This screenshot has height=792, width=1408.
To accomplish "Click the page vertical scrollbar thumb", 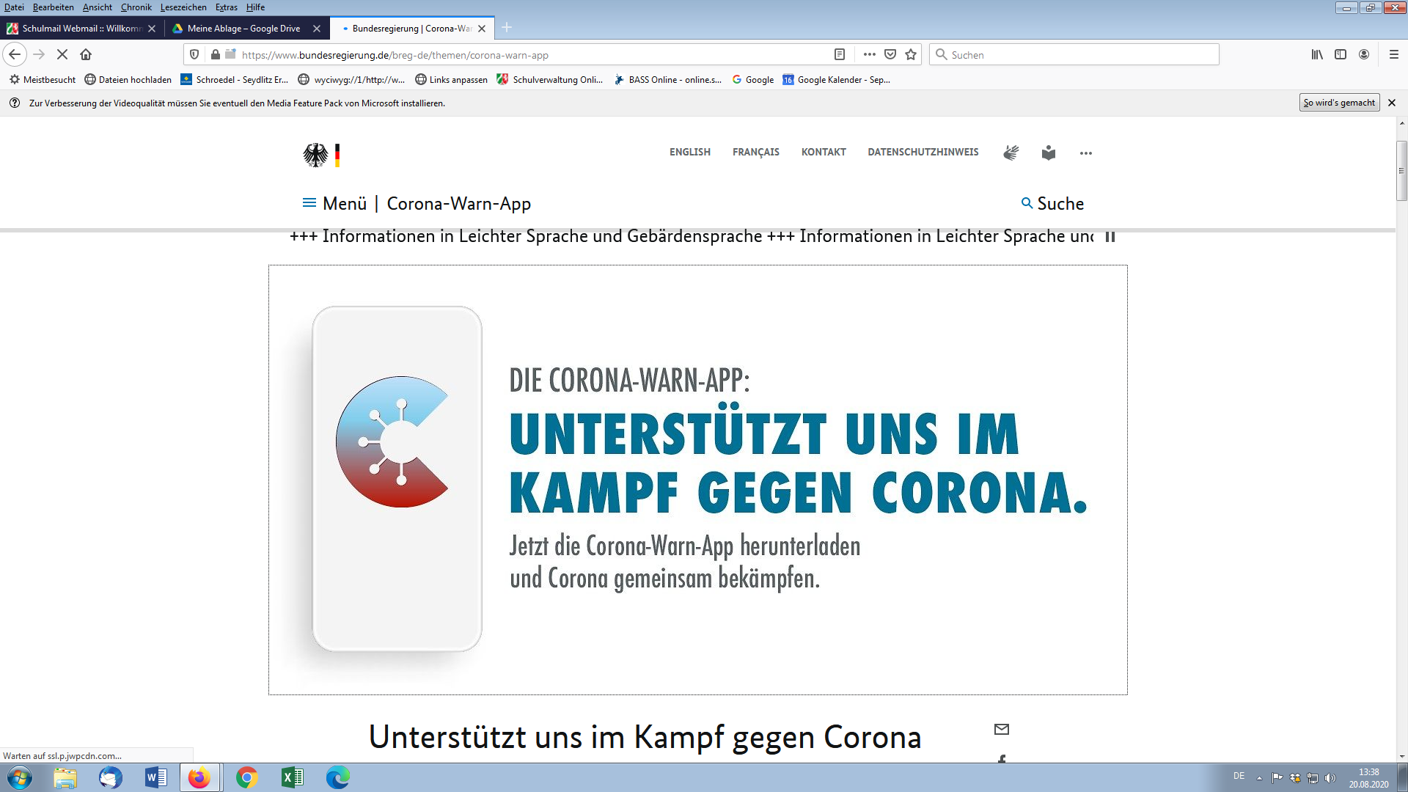I will (x=1401, y=170).
